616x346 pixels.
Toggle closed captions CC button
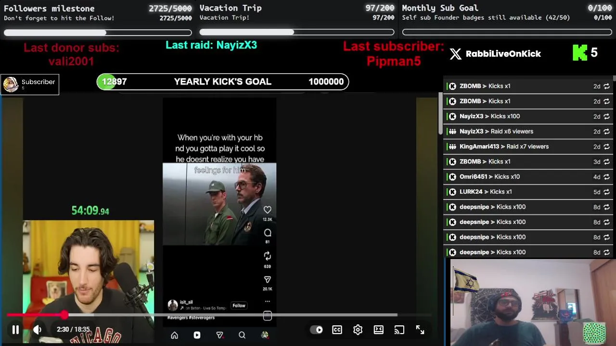point(337,330)
